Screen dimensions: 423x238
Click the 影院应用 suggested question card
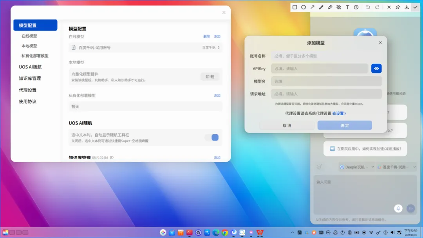[x=365, y=149]
